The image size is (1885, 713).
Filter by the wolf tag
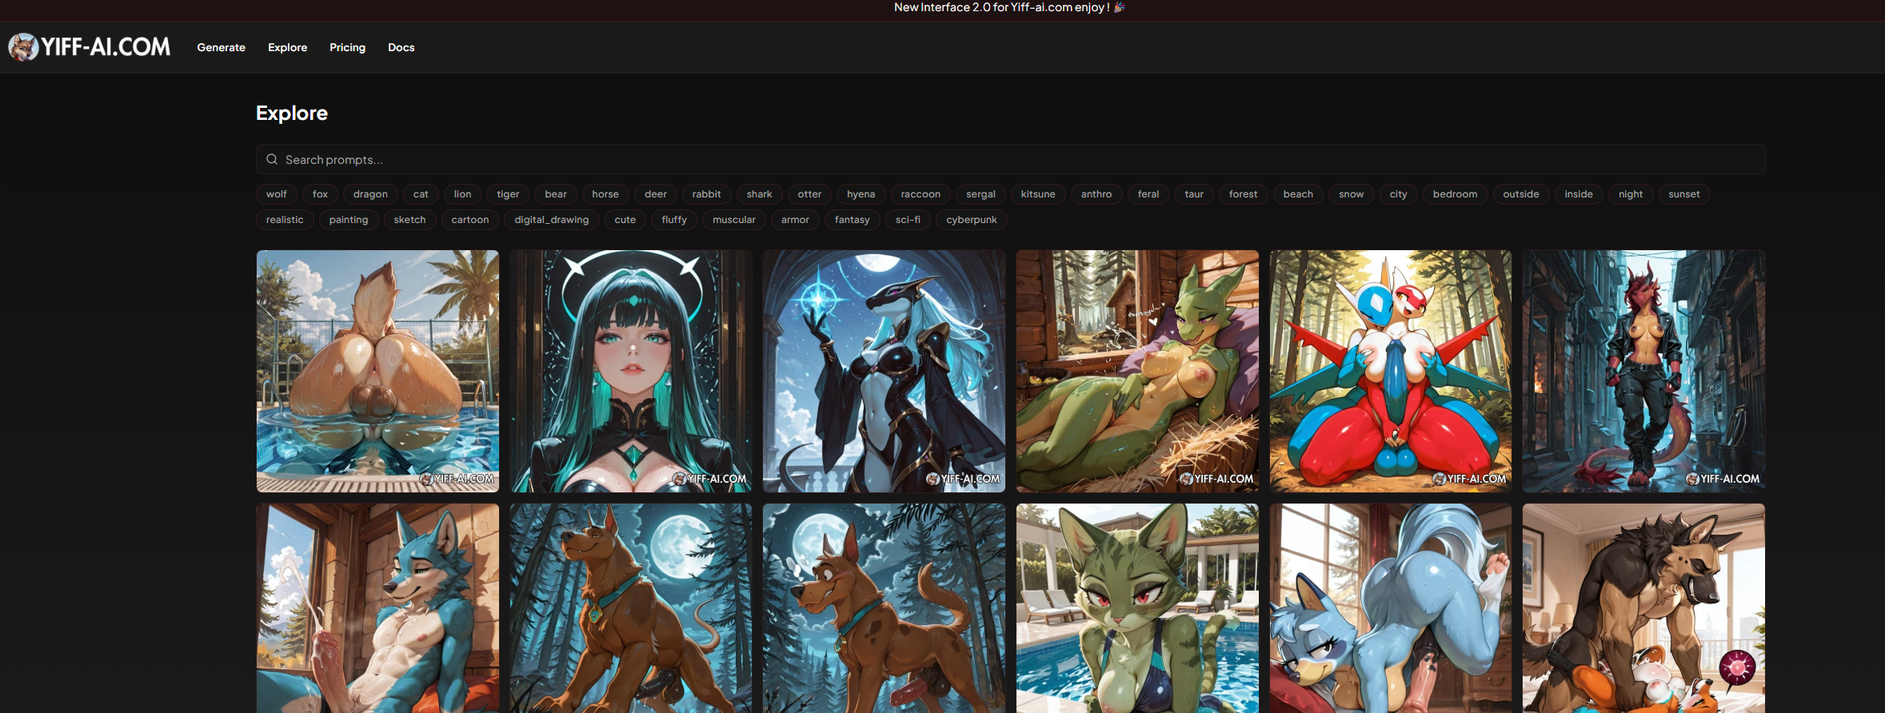[277, 194]
